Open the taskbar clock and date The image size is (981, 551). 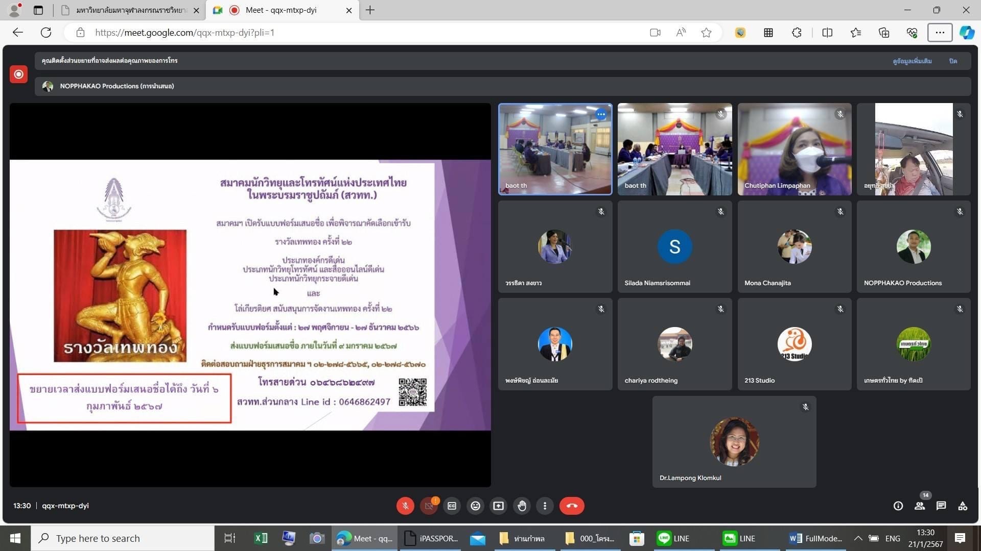click(x=925, y=538)
